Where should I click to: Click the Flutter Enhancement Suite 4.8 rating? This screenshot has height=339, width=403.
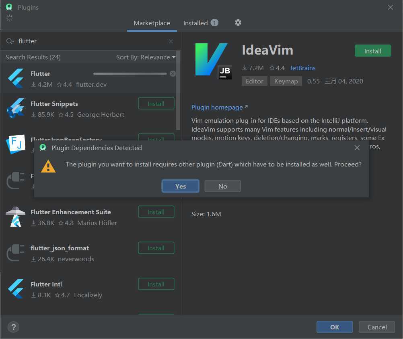tap(66, 223)
